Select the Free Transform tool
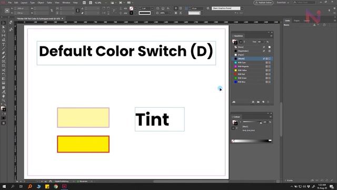The height and width of the screenshot is (190, 337). (4, 74)
